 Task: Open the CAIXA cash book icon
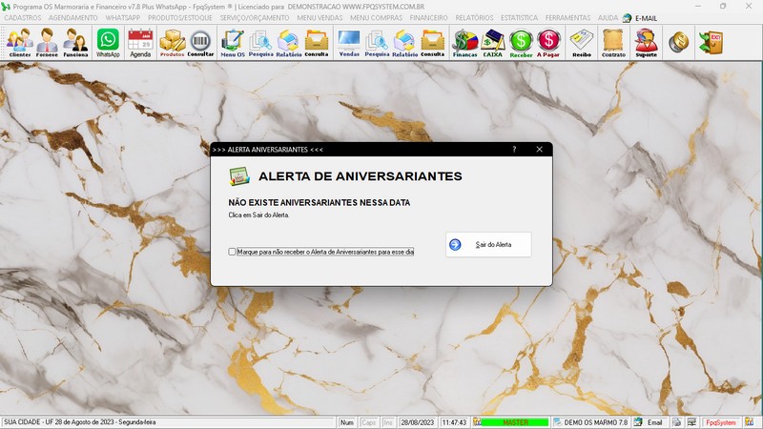point(492,43)
